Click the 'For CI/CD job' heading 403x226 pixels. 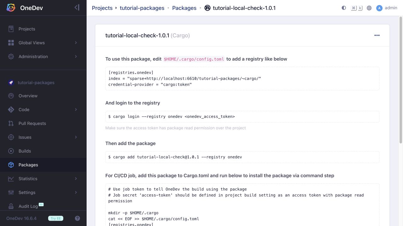coord(220,176)
